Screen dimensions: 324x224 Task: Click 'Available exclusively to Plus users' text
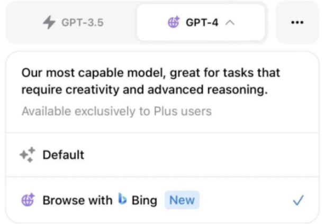116,111
